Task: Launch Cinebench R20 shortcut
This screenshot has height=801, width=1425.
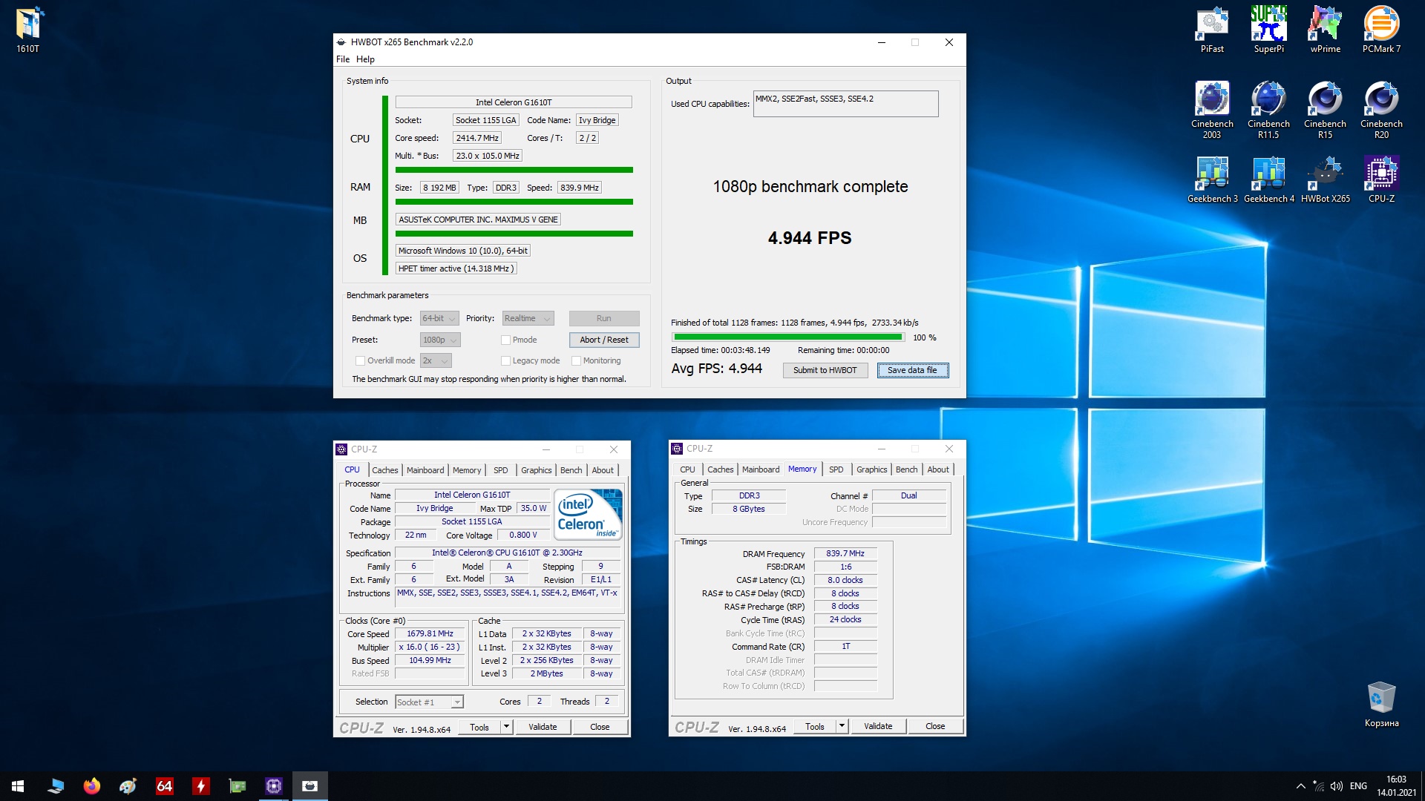Action: [x=1381, y=110]
